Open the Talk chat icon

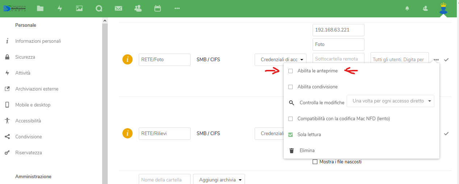tap(99, 8)
